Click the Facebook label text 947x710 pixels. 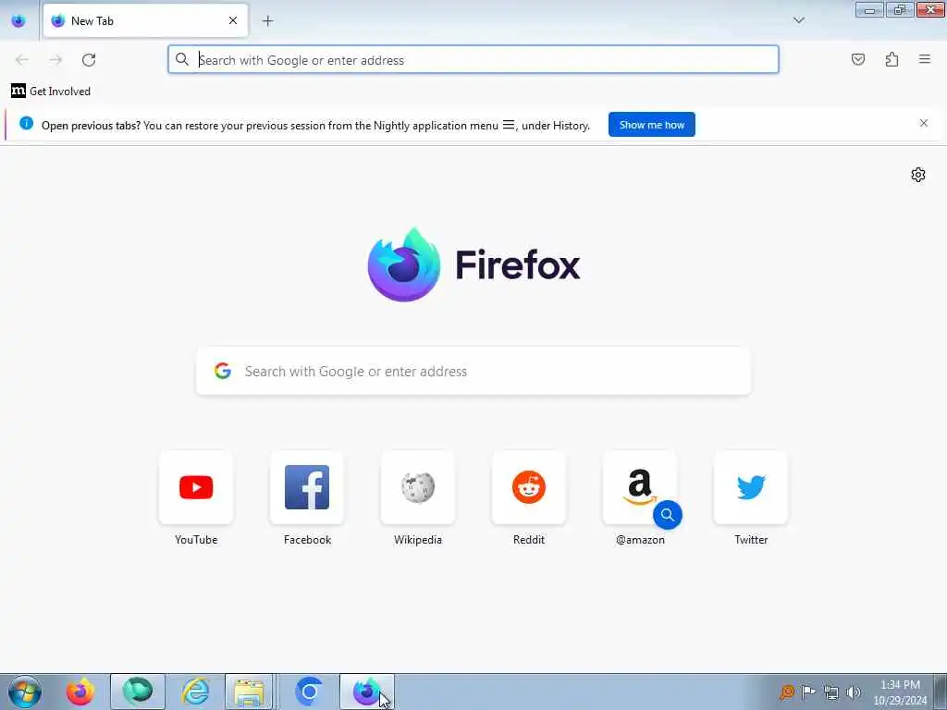(x=307, y=540)
